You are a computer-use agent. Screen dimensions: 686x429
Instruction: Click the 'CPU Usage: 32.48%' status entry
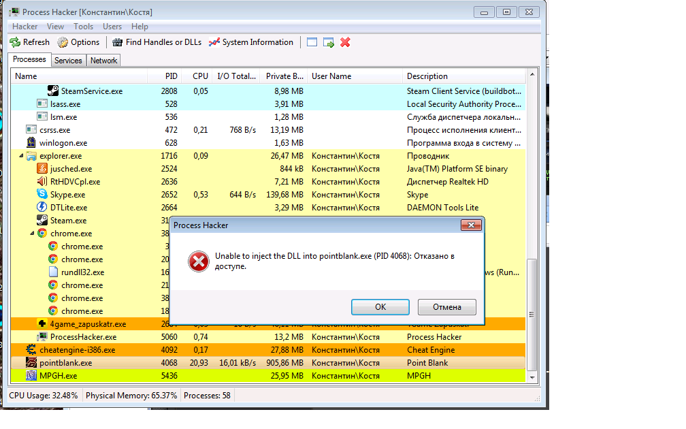[x=44, y=395]
